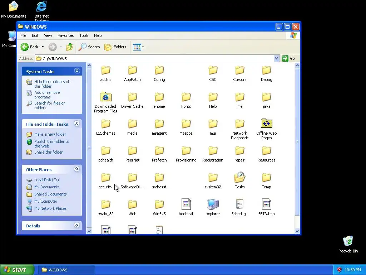The width and height of the screenshot is (366, 275).
Task: Click the Back button
Action: pos(30,47)
